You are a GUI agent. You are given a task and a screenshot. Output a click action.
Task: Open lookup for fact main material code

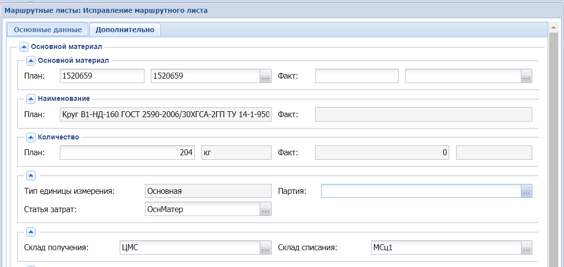(526, 76)
